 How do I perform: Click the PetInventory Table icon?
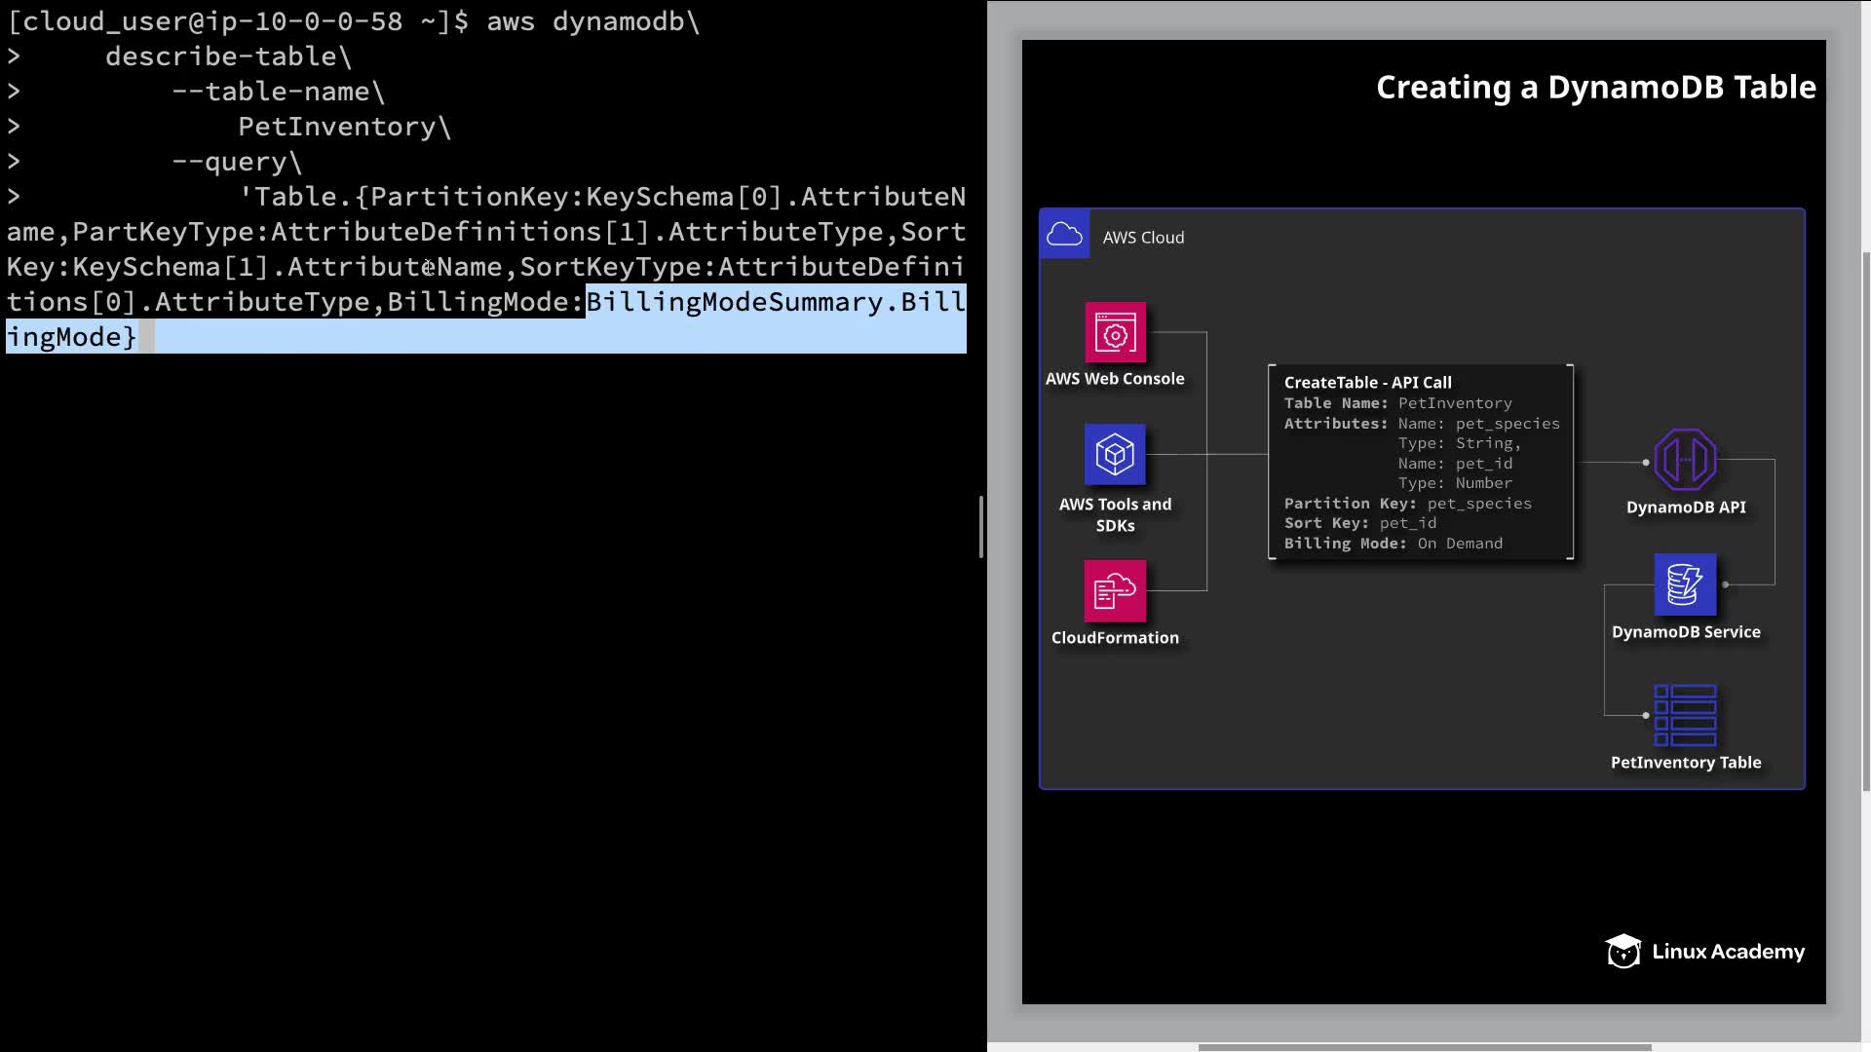pos(1685,715)
